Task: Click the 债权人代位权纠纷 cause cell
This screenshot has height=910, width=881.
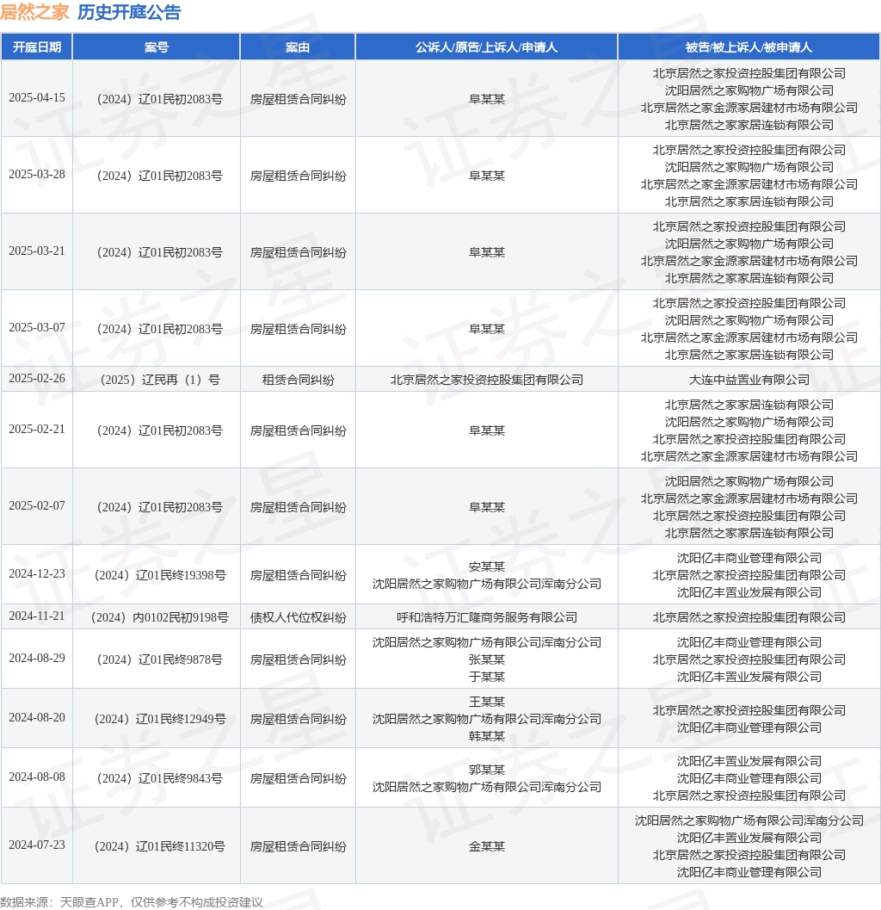Action: [x=299, y=617]
